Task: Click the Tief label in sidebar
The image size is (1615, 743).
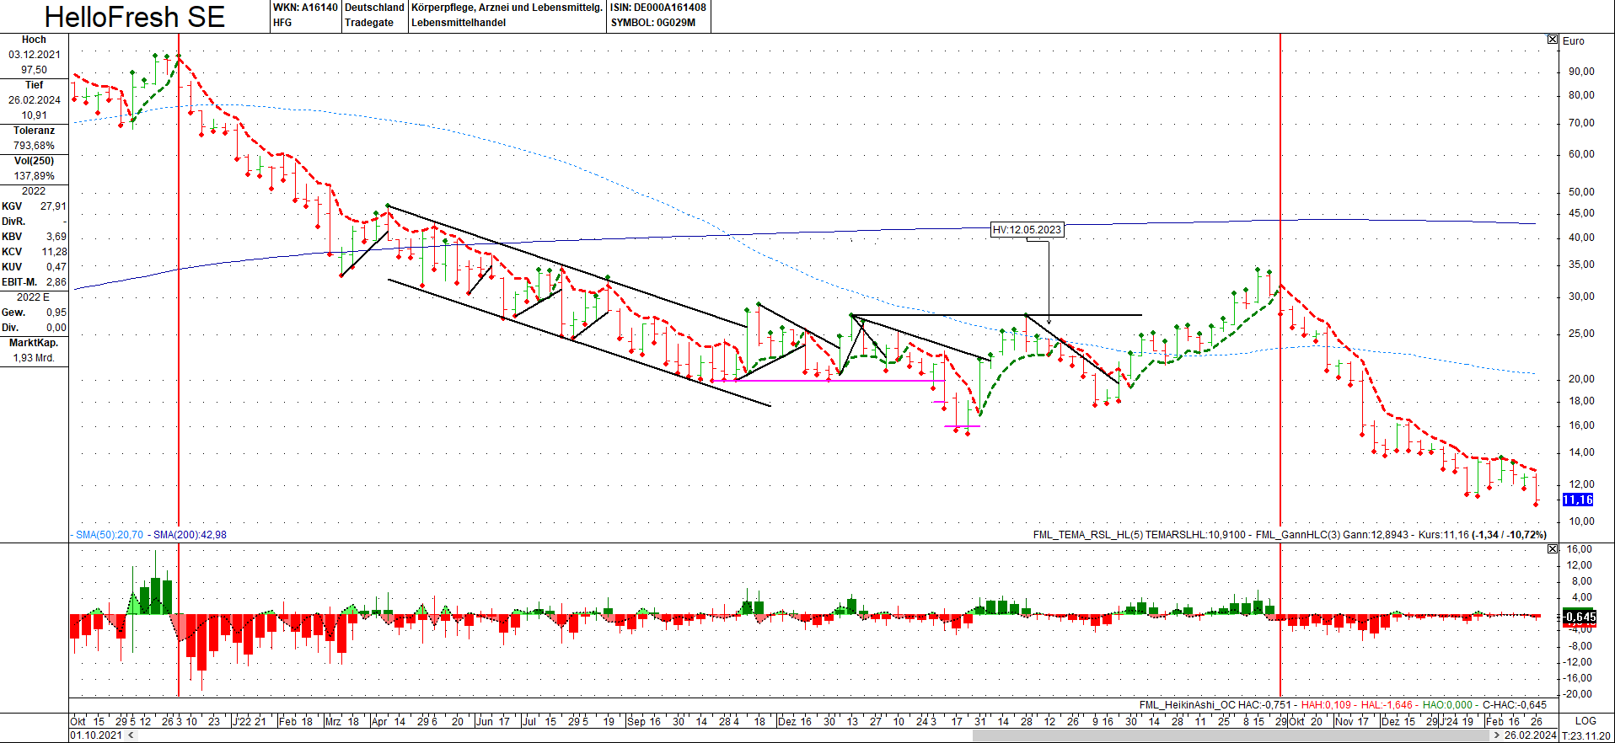Action: [x=34, y=85]
